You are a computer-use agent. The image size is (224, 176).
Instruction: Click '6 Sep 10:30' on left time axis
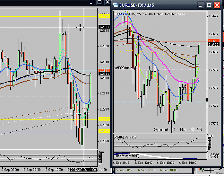click(54, 170)
